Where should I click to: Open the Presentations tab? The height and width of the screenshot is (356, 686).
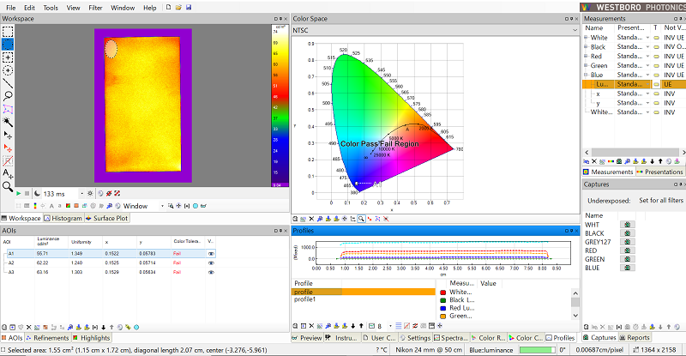tap(659, 172)
